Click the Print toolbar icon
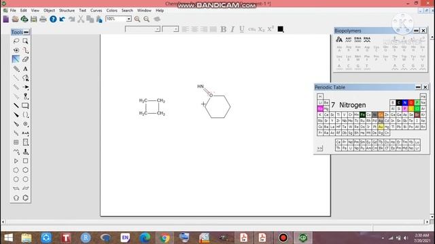435x244 pixels. click(x=43, y=19)
